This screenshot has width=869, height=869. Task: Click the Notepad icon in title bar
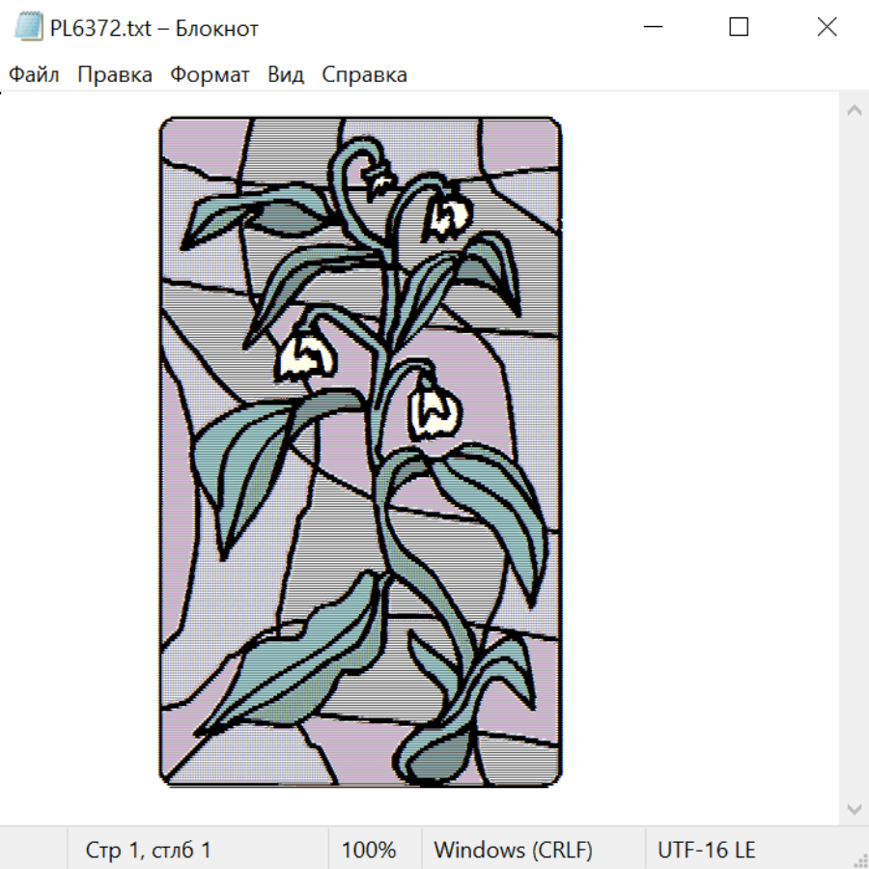pyautogui.click(x=28, y=27)
